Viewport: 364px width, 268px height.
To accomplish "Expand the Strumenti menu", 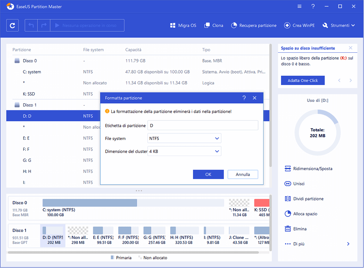I will [x=339, y=25].
